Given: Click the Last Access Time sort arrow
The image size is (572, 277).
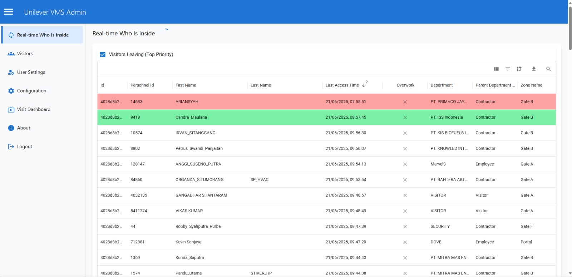Looking at the screenshot, I should coord(364,85).
